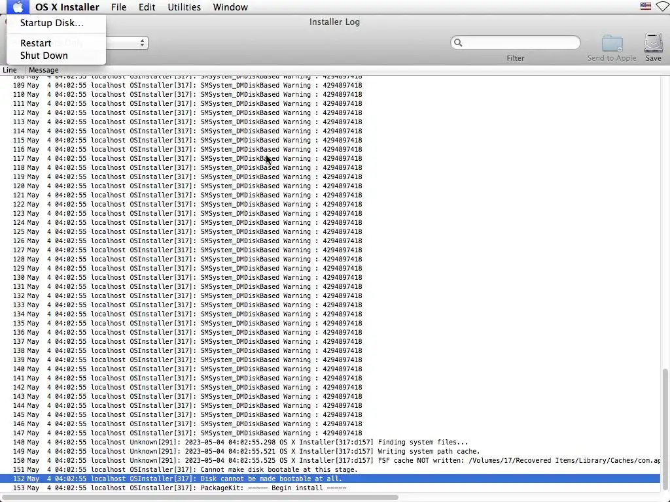Viewport: 670px width, 502px height.
Task: Open the log detail level popup stepper
Action: point(142,43)
